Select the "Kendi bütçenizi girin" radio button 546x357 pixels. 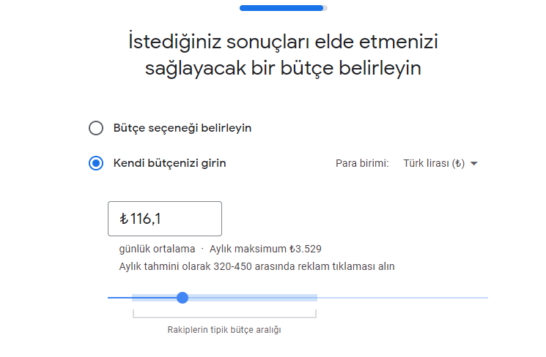click(x=96, y=163)
